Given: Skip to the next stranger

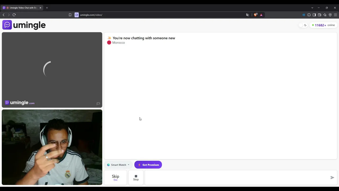Looking at the screenshot, I should click(x=115, y=177).
